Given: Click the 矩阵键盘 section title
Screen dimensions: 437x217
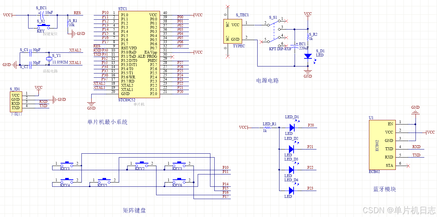Looking at the screenshot, I should coord(134,210).
